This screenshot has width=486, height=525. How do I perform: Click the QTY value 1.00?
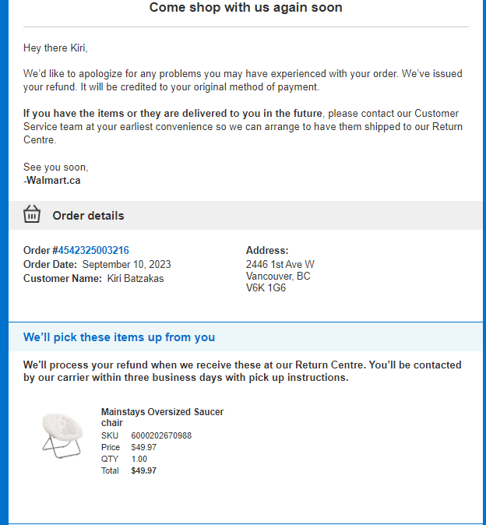(x=139, y=459)
